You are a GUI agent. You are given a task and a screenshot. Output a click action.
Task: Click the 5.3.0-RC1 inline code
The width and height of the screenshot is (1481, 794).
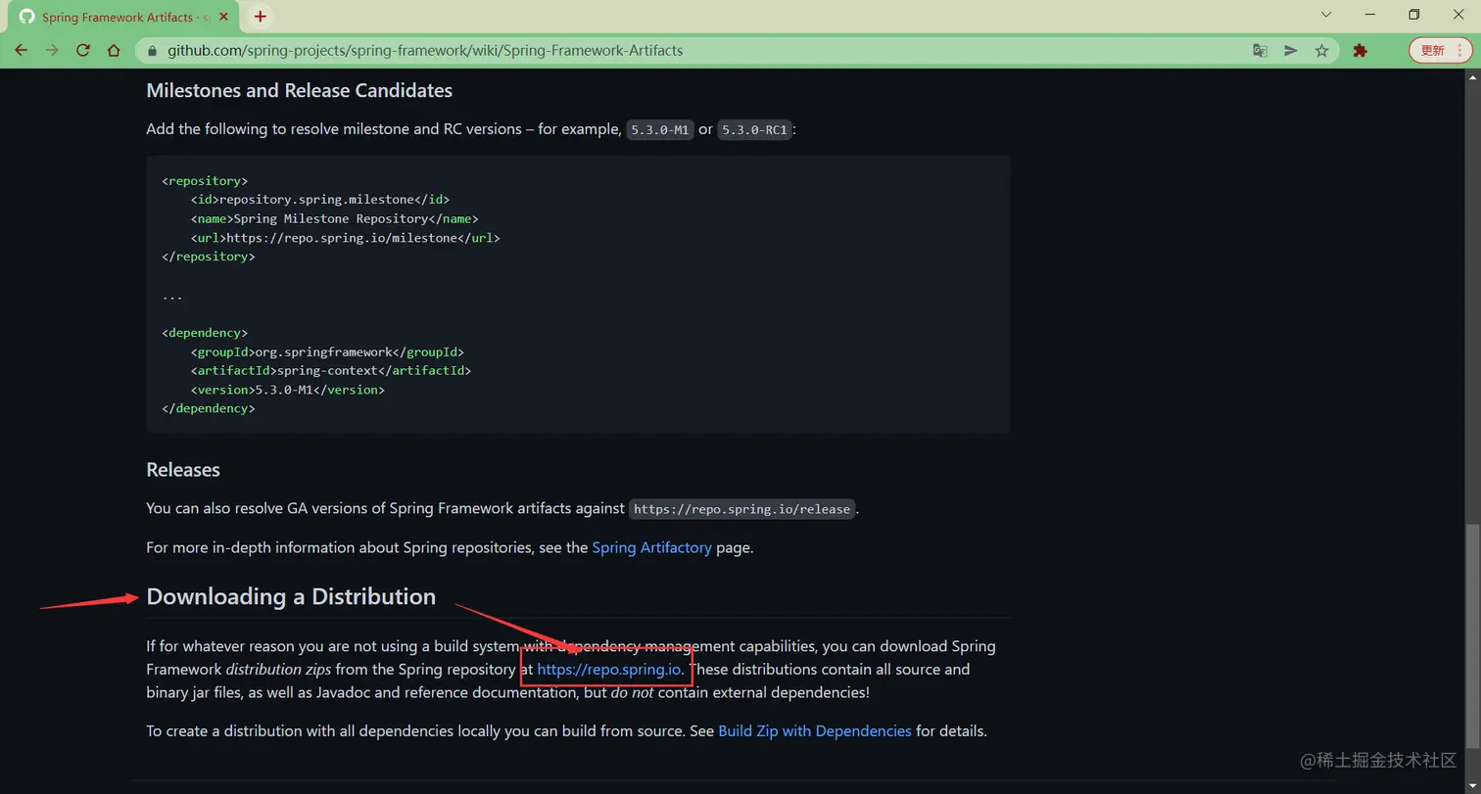point(754,130)
